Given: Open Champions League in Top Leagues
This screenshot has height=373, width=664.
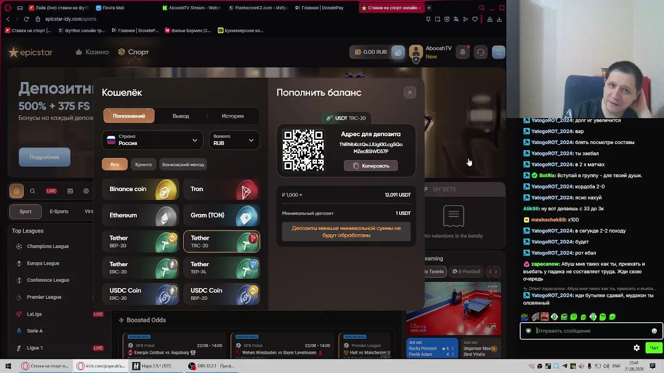Looking at the screenshot, I should [48, 247].
